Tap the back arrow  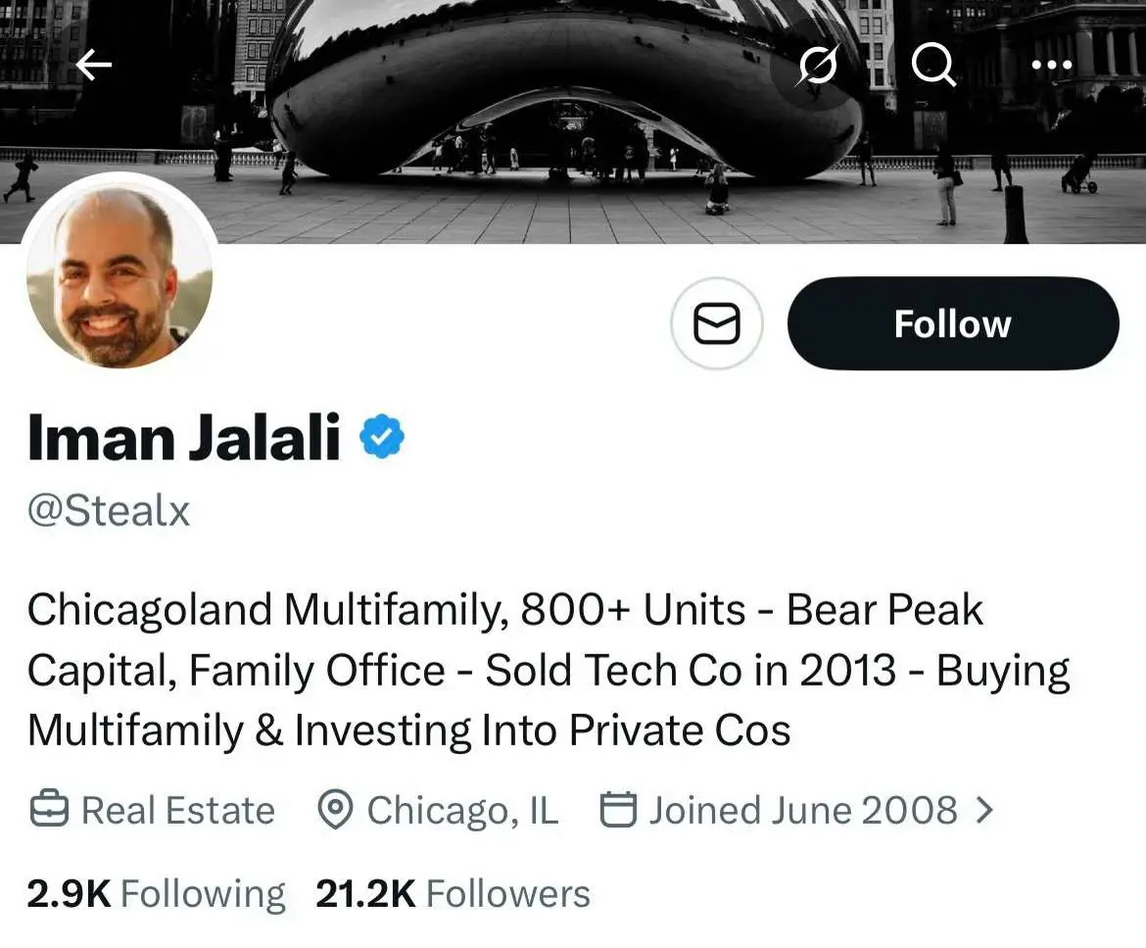pos(94,67)
